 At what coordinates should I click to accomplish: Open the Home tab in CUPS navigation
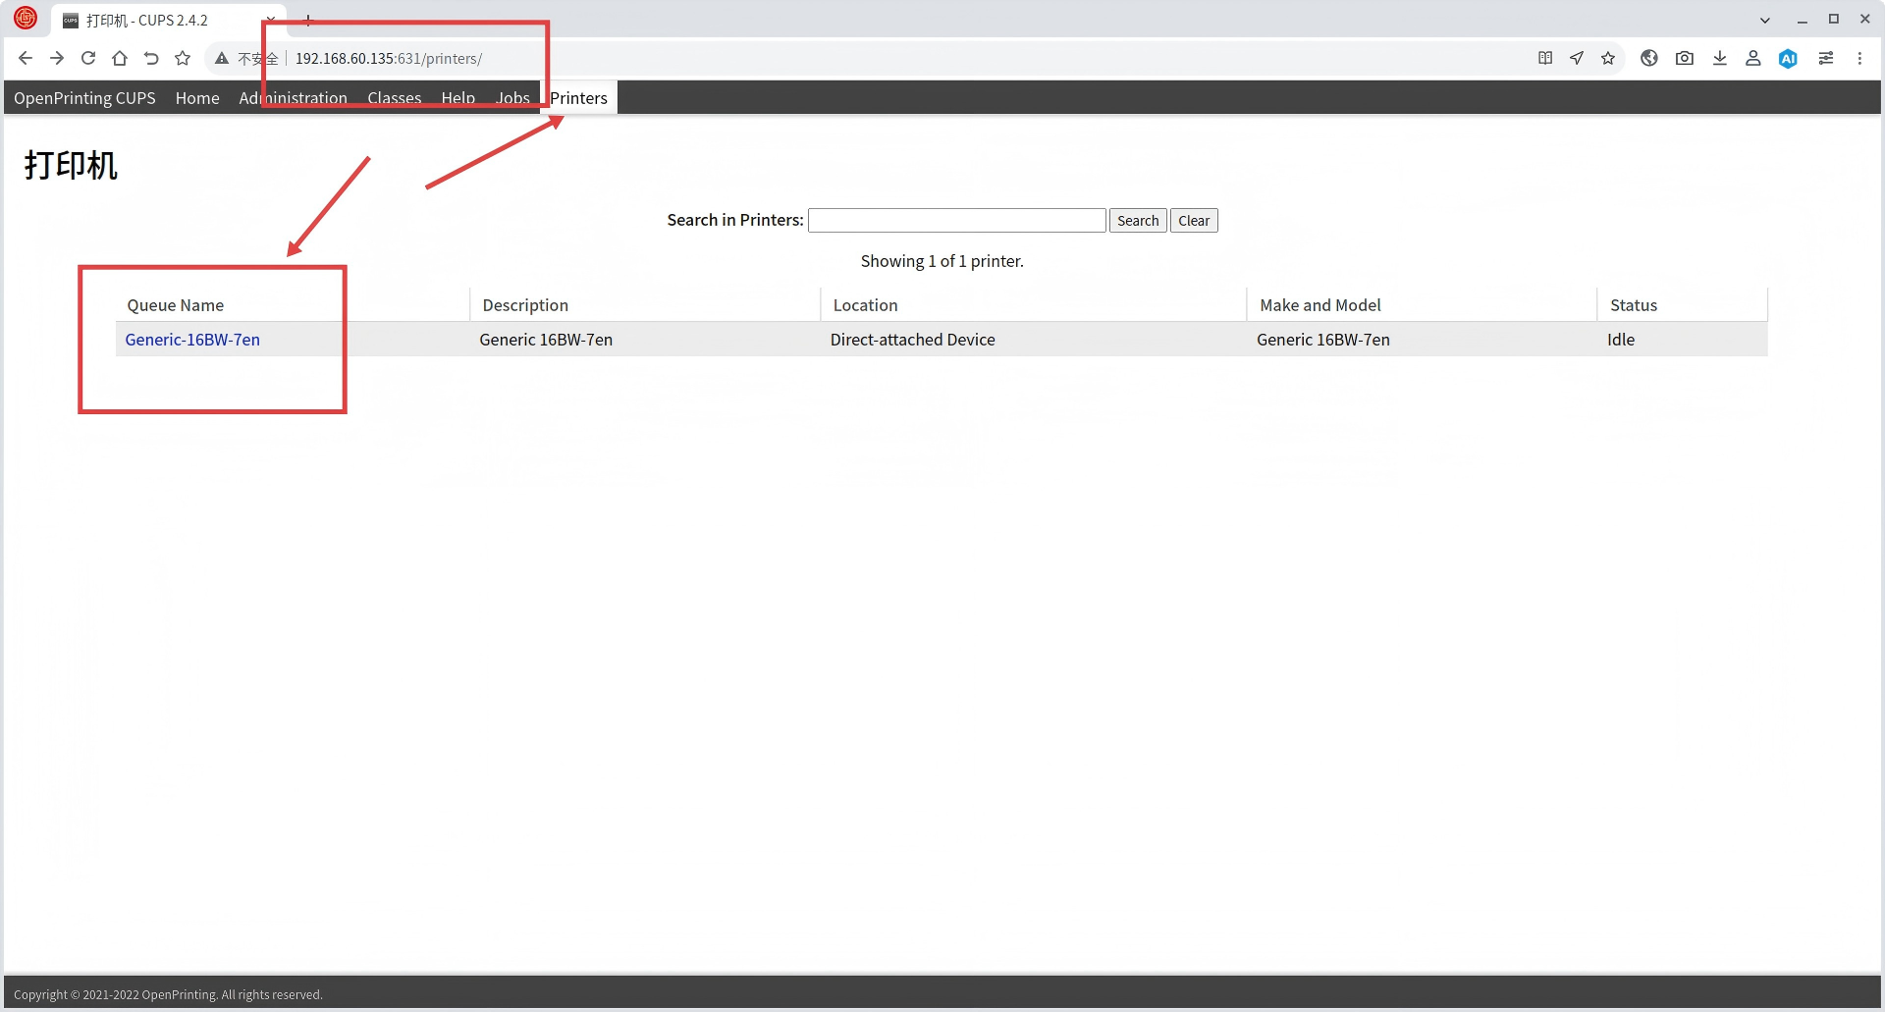(x=197, y=98)
